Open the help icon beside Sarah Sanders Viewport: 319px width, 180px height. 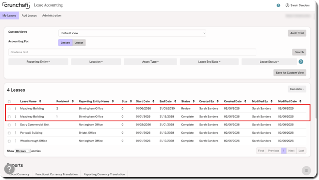pyautogui.click(x=279, y=5)
